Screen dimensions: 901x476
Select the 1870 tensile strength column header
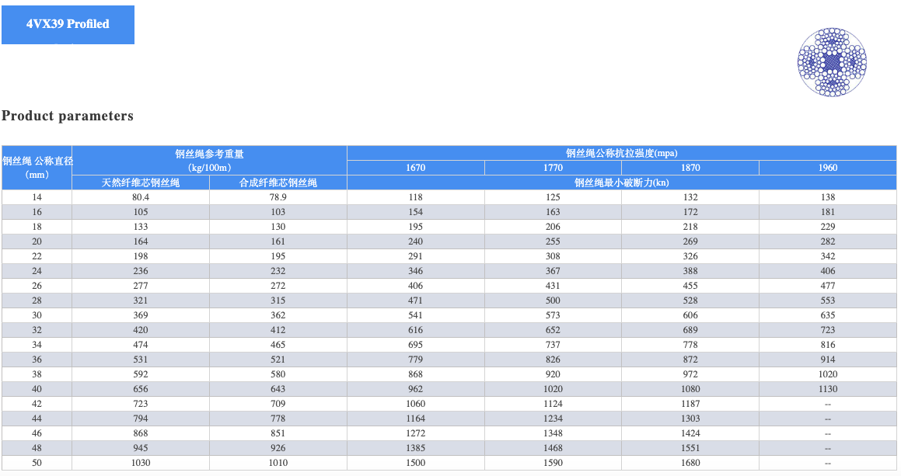tap(690, 168)
